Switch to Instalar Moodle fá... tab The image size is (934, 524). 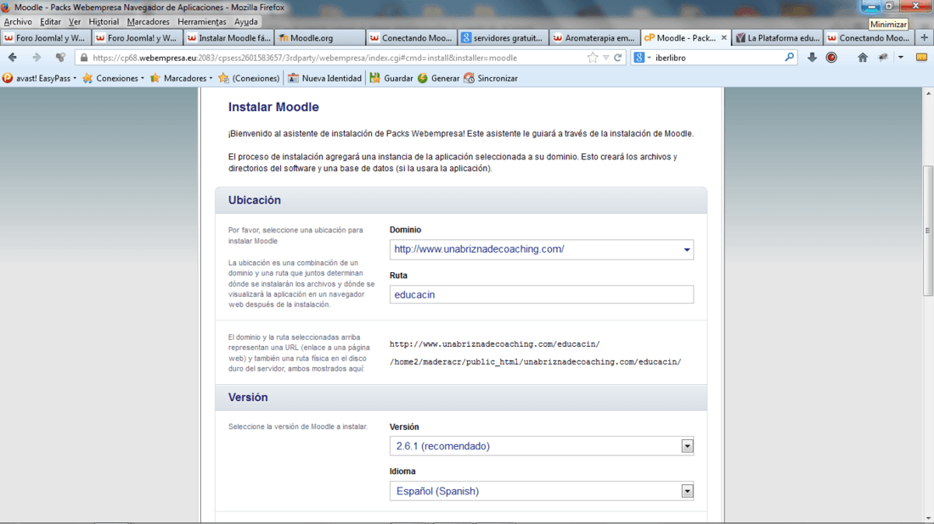[x=228, y=37]
